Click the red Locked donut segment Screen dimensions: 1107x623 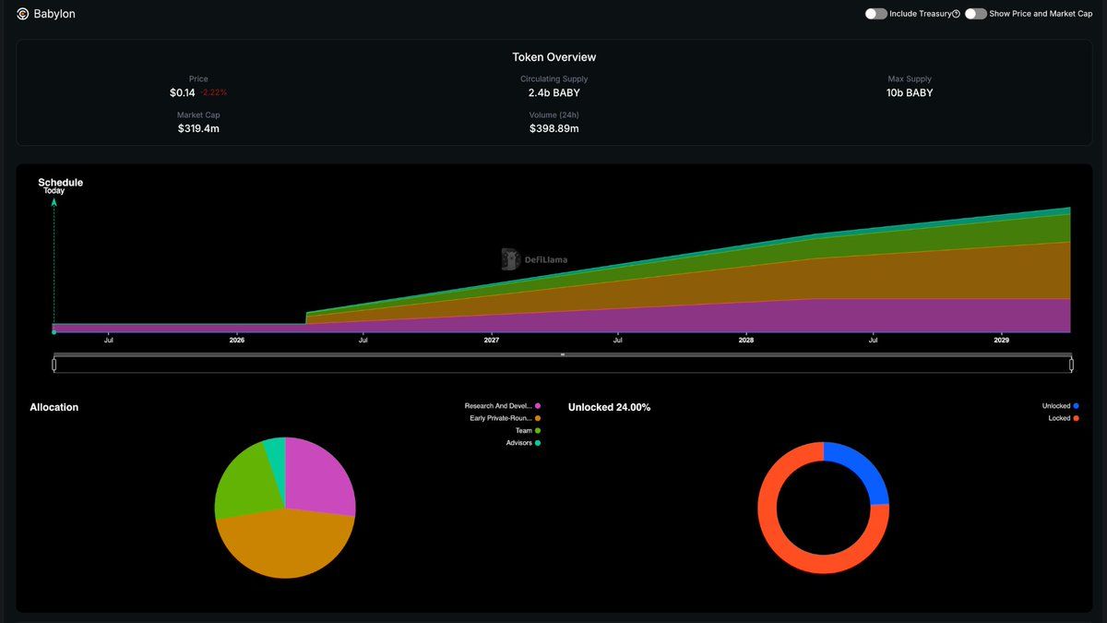(784, 545)
